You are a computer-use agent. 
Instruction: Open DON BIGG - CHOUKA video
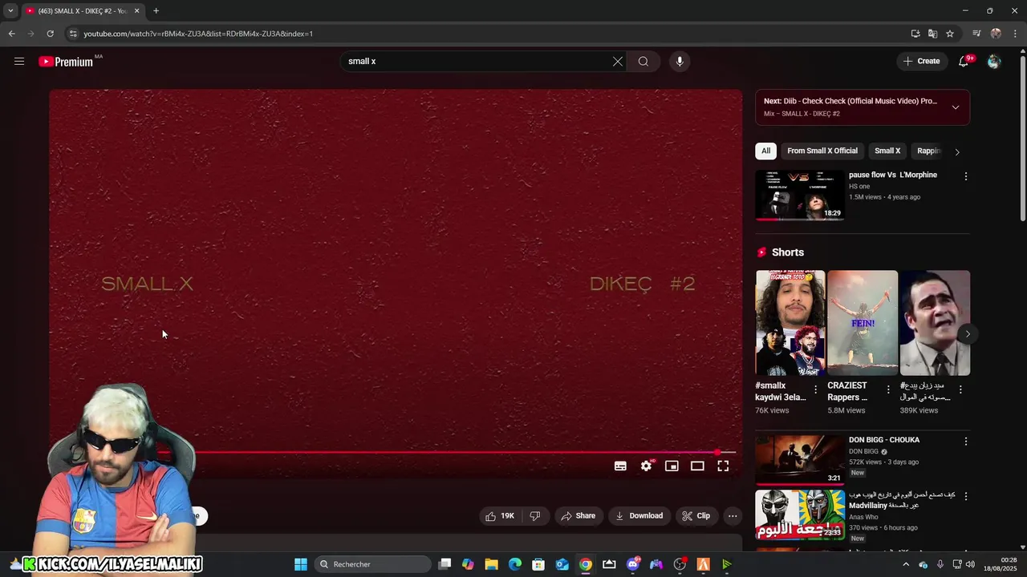point(799,459)
